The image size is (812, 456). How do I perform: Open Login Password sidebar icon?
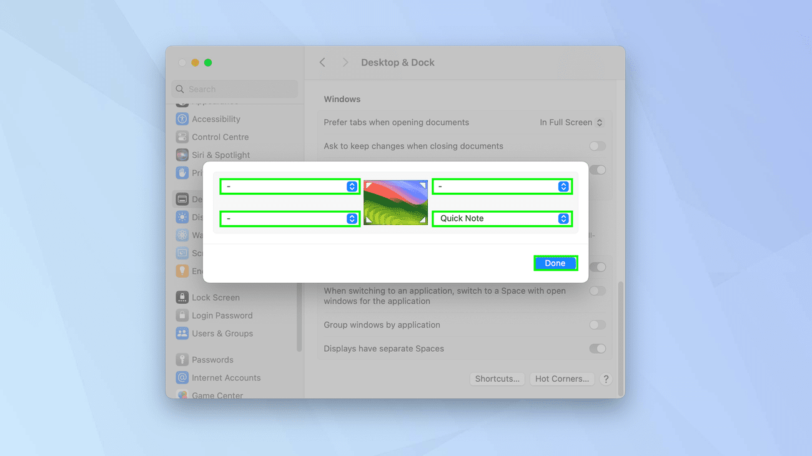click(182, 316)
